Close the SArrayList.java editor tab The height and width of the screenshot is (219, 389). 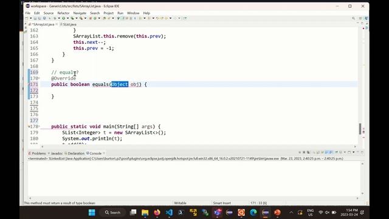57,24
